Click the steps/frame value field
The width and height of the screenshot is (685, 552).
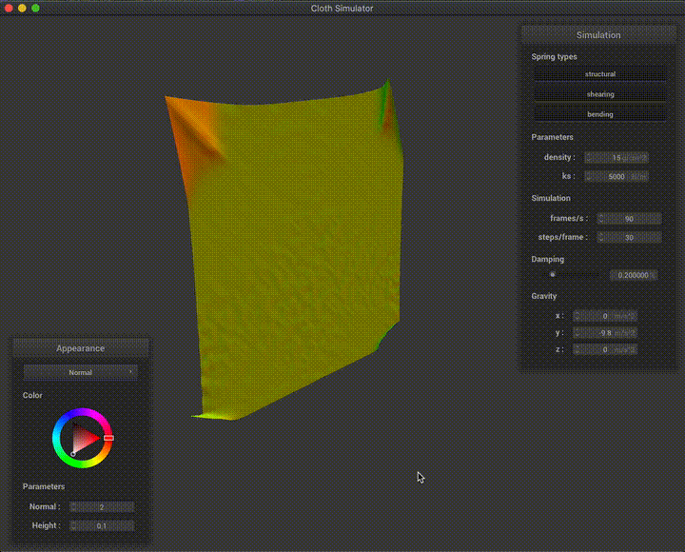click(628, 237)
